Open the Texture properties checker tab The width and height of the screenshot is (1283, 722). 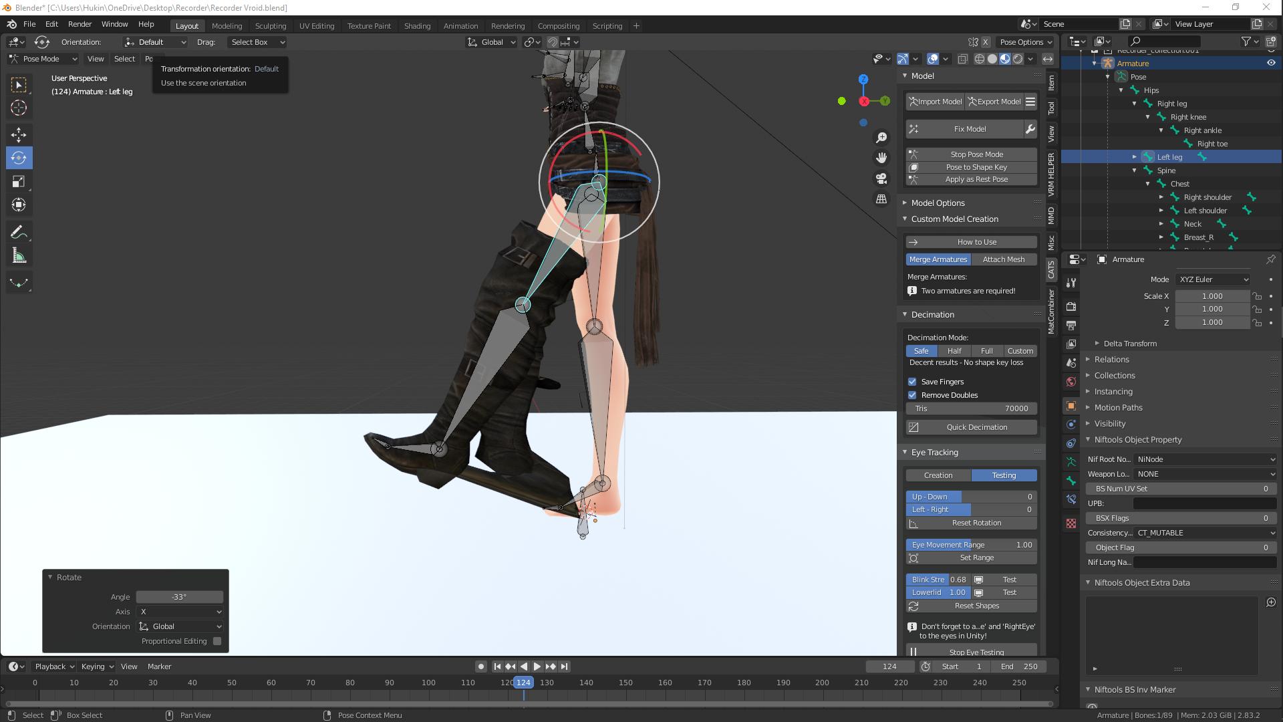[x=1071, y=523]
